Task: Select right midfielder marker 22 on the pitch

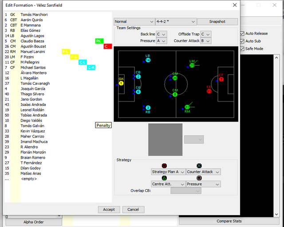Action: pyautogui.click(x=187, y=107)
